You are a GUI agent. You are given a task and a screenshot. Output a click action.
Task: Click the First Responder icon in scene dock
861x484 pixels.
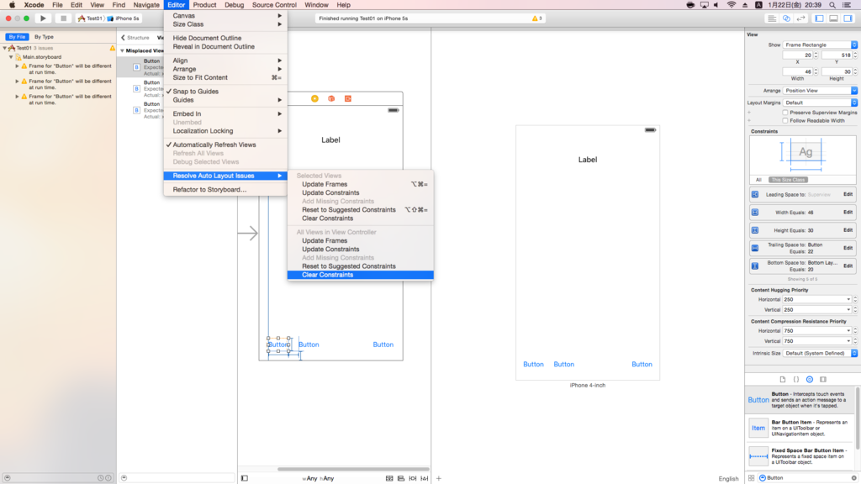tap(331, 99)
